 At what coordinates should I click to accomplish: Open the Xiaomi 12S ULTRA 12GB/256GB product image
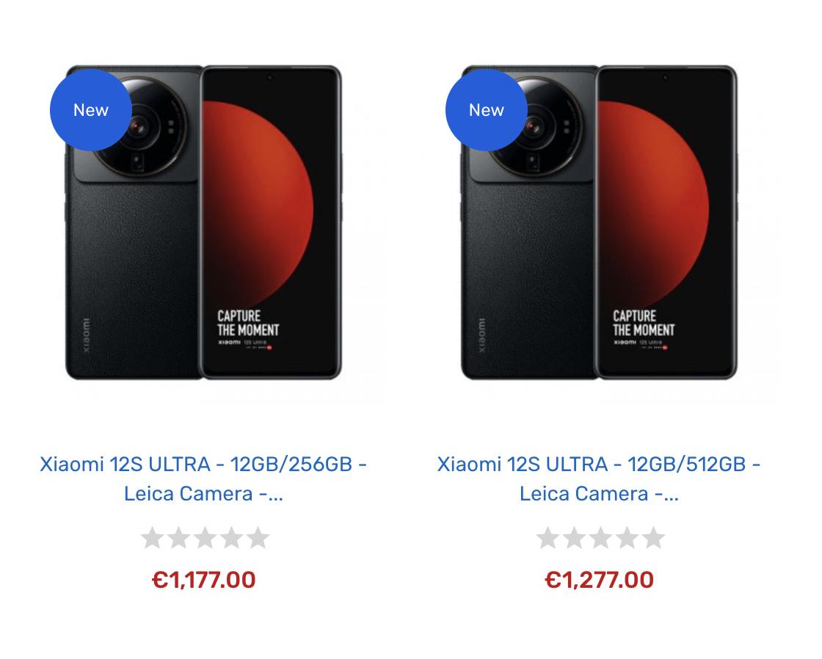pyautogui.click(x=203, y=222)
